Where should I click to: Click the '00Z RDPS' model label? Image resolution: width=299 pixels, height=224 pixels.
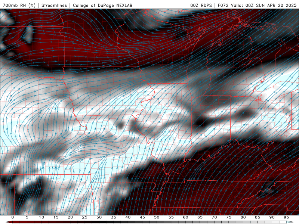tap(201, 5)
